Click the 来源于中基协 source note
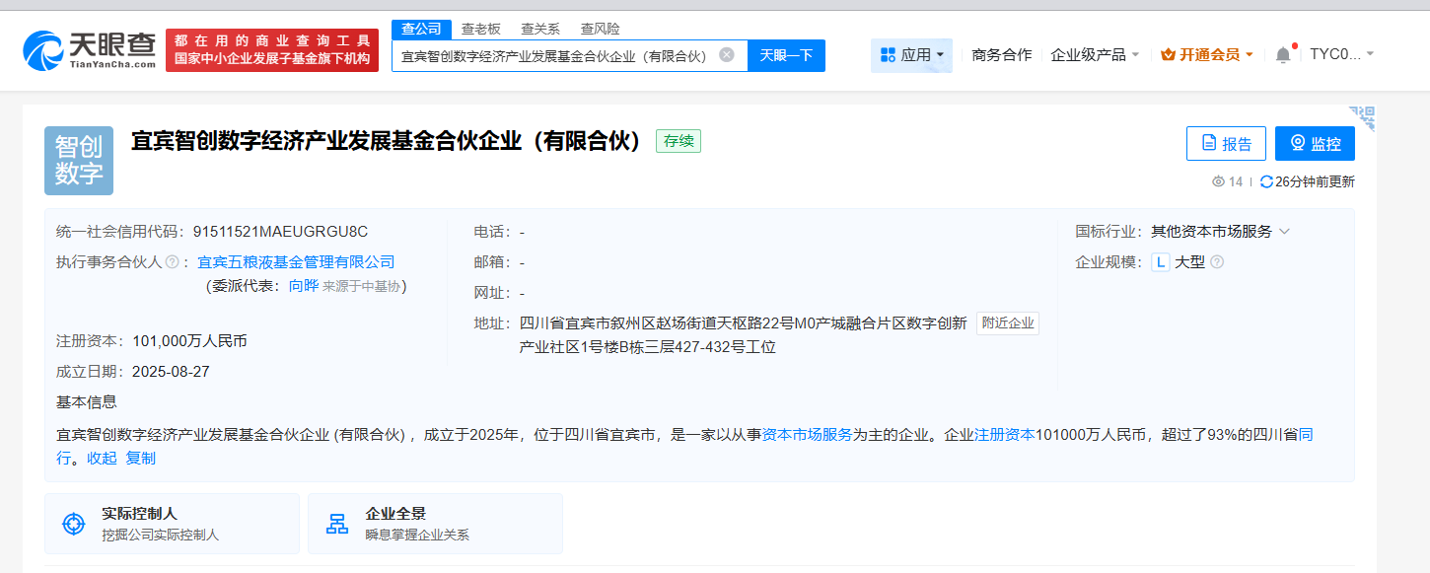1430x573 pixels. click(x=361, y=286)
